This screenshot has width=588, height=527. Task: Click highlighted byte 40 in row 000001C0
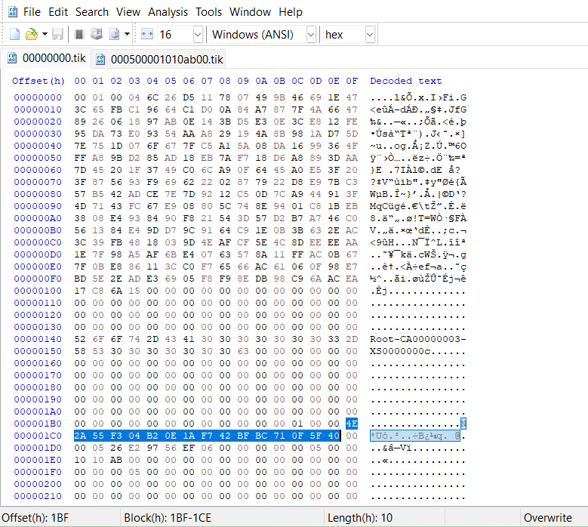point(334,436)
